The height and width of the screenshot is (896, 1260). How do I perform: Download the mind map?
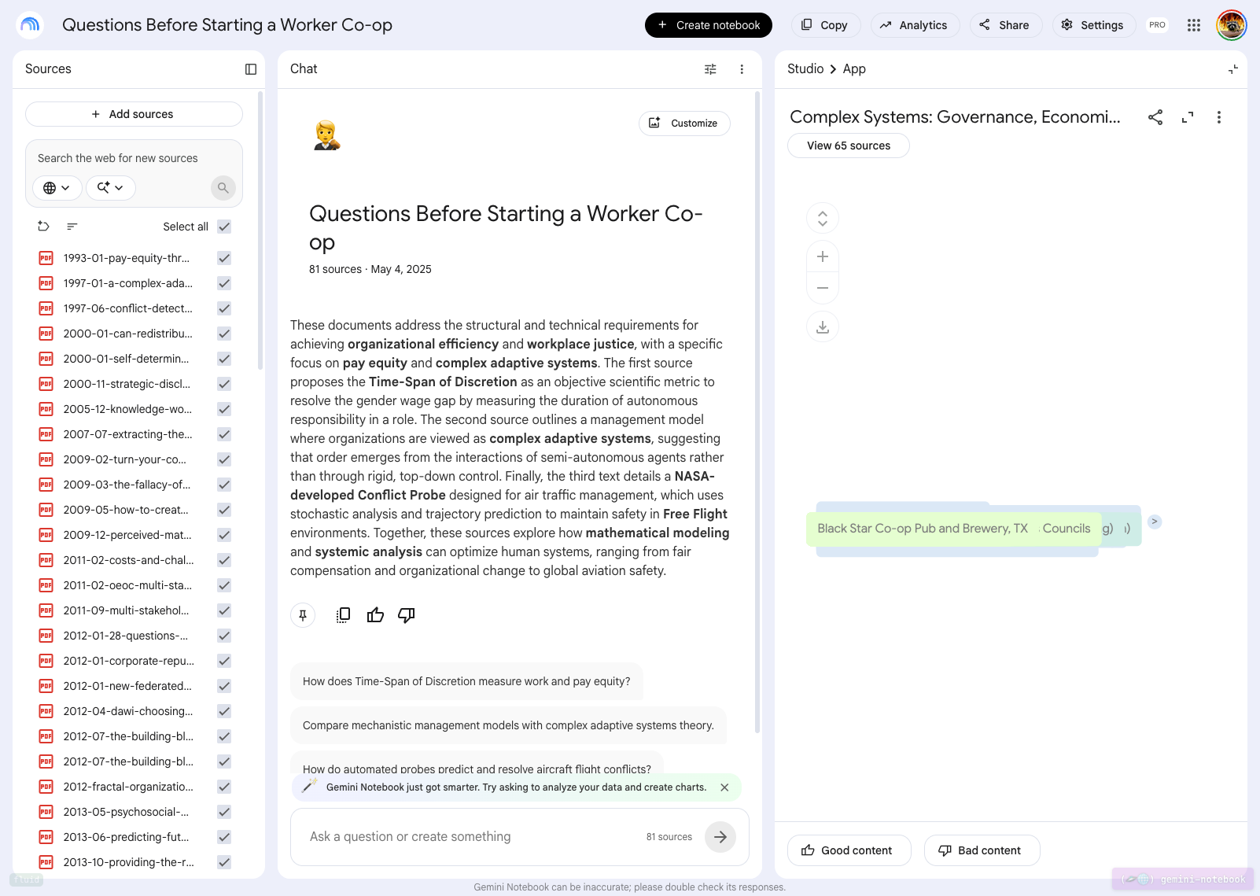click(x=823, y=326)
